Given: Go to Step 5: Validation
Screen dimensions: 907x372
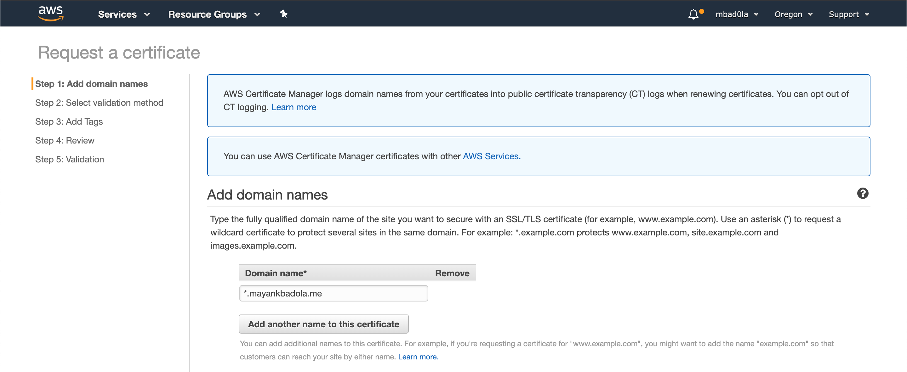Looking at the screenshot, I should click(70, 160).
